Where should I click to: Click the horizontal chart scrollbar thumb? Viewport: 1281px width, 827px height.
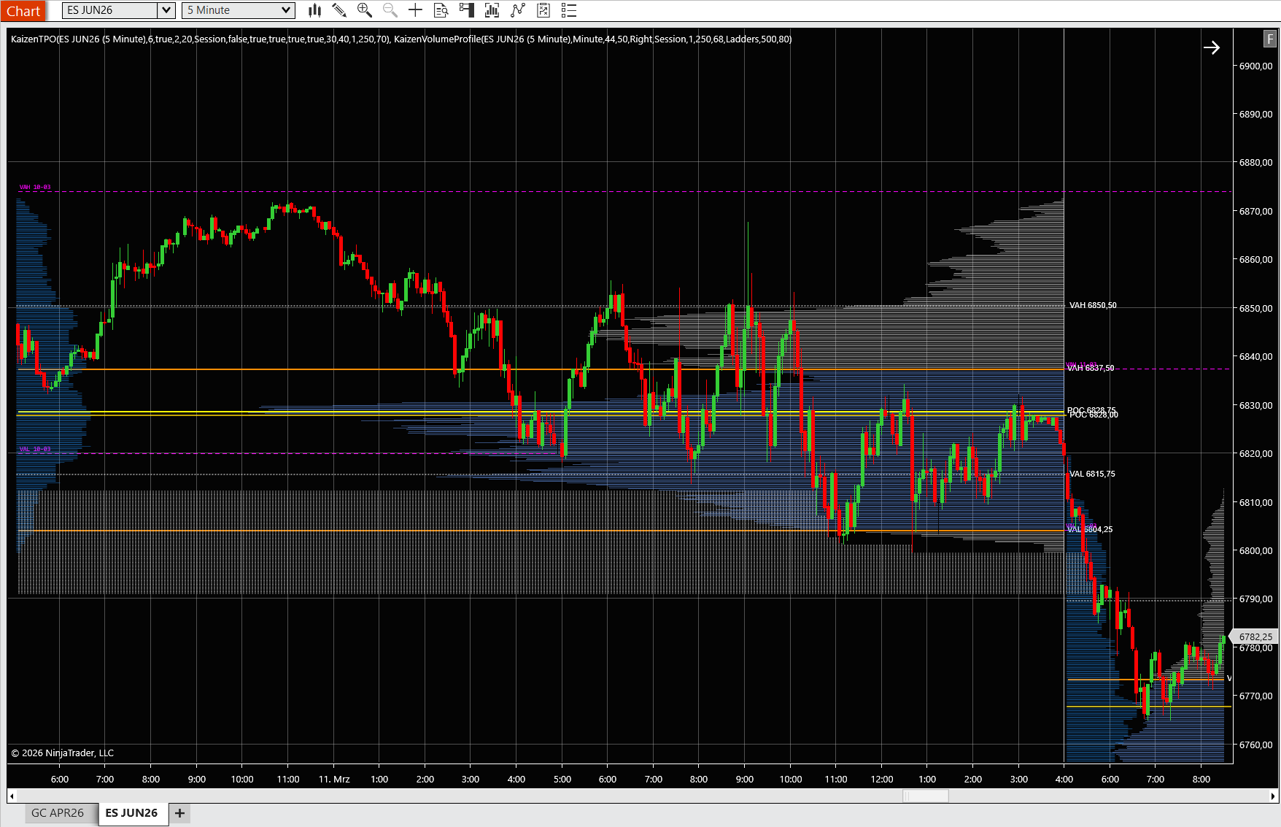[x=925, y=796]
